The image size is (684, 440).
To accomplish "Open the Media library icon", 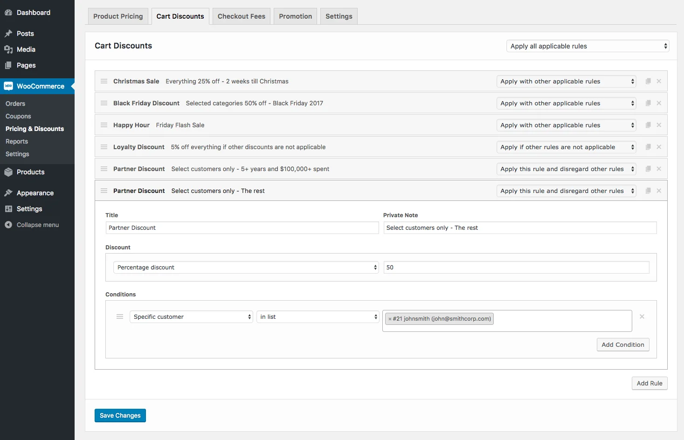I will [9, 49].
